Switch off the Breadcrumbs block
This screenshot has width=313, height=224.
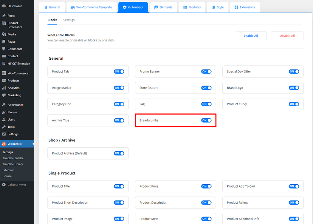click(206, 120)
